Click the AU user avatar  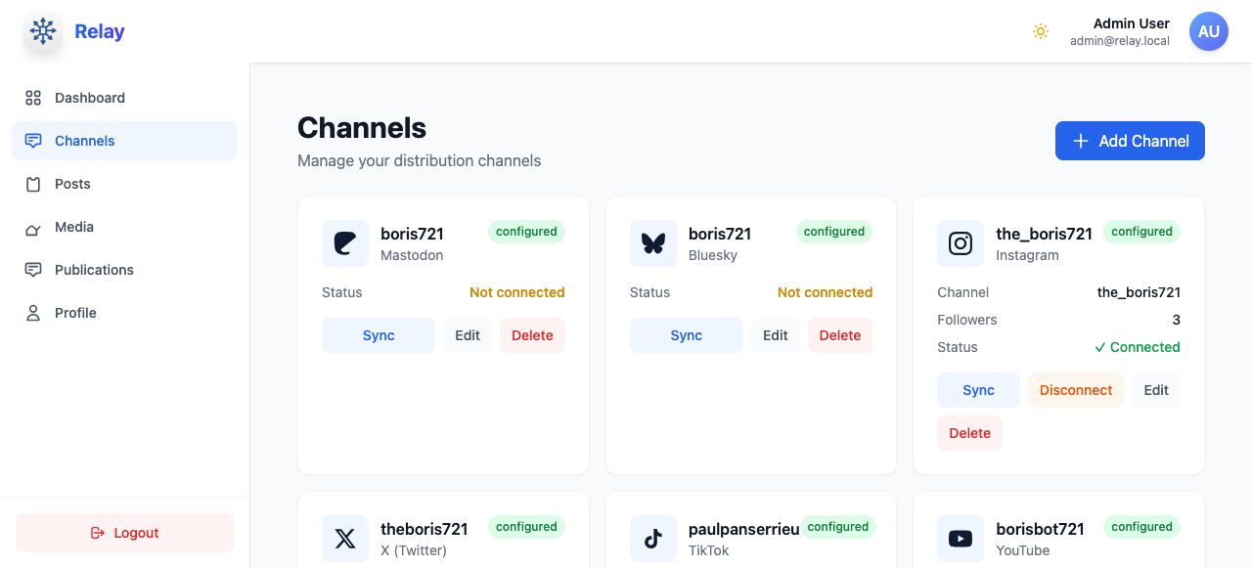click(x=1209, y=31)
